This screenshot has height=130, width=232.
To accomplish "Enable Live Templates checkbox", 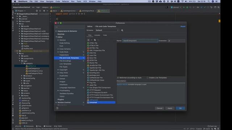I will click(148, 78).
